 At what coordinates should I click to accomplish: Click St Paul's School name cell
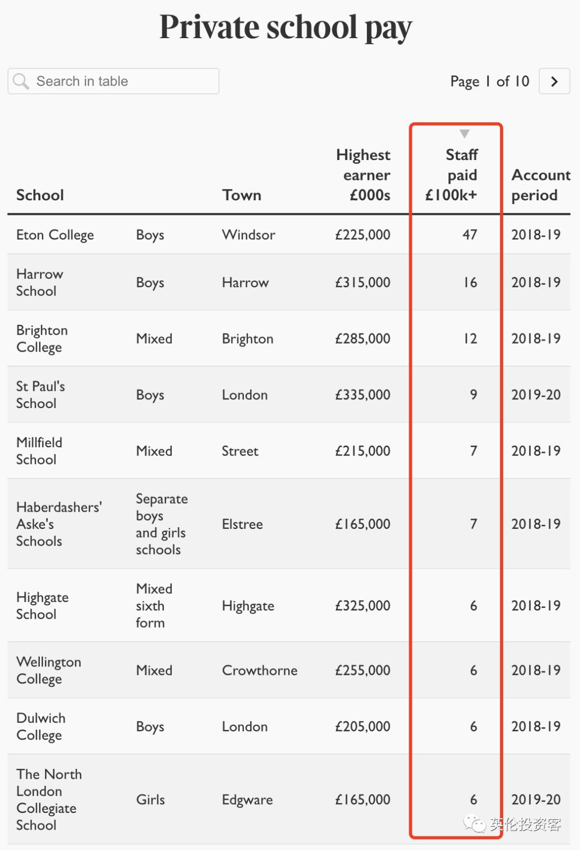pyautogui.click(x=40, y=395)
